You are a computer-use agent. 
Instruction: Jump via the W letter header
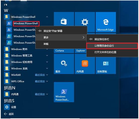(6, 11)
